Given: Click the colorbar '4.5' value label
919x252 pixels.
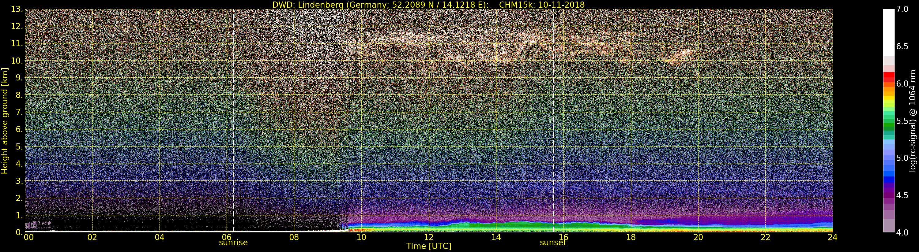Looking at the screenshot, I should 902,195.
